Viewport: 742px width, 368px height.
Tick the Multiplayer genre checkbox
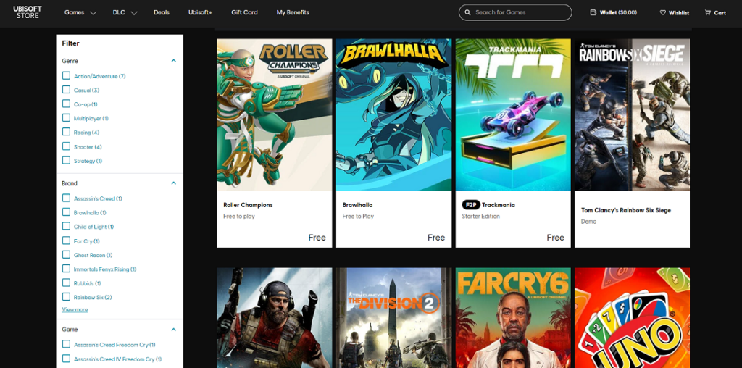pos(66,118)
